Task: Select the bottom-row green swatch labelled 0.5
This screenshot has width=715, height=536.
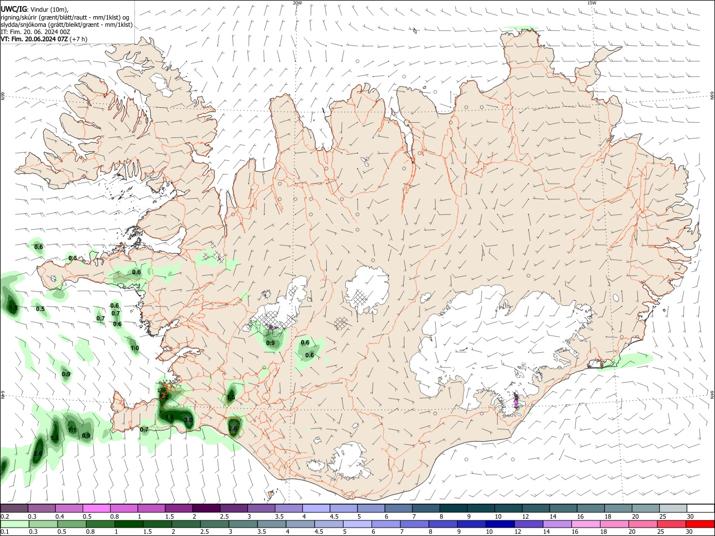Action: click(71, 524)
